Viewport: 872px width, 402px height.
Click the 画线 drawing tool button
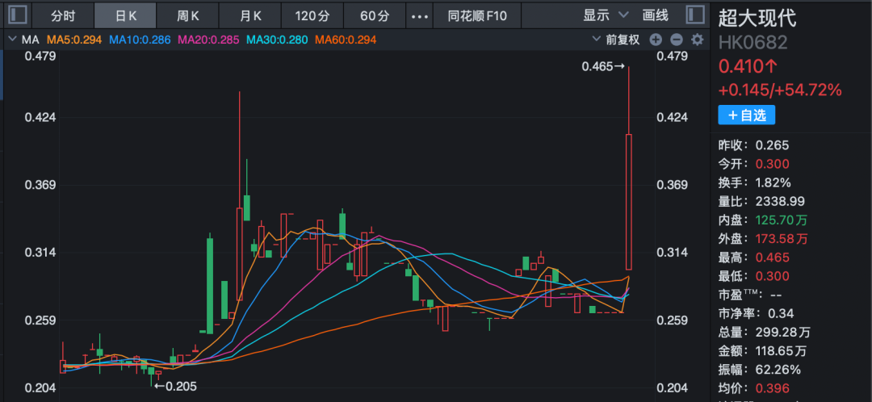tap(656, 15)
